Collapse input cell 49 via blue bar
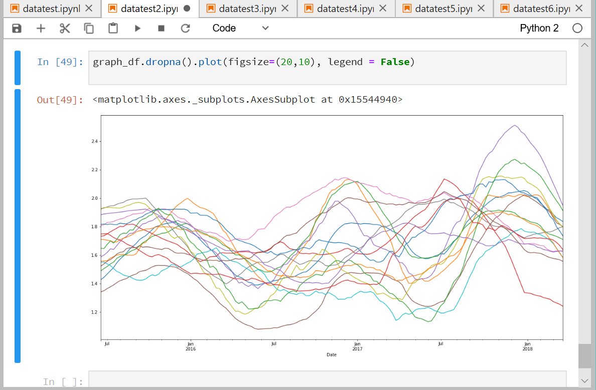Screen dimensions: 596x390 click(x=18, y=68)
